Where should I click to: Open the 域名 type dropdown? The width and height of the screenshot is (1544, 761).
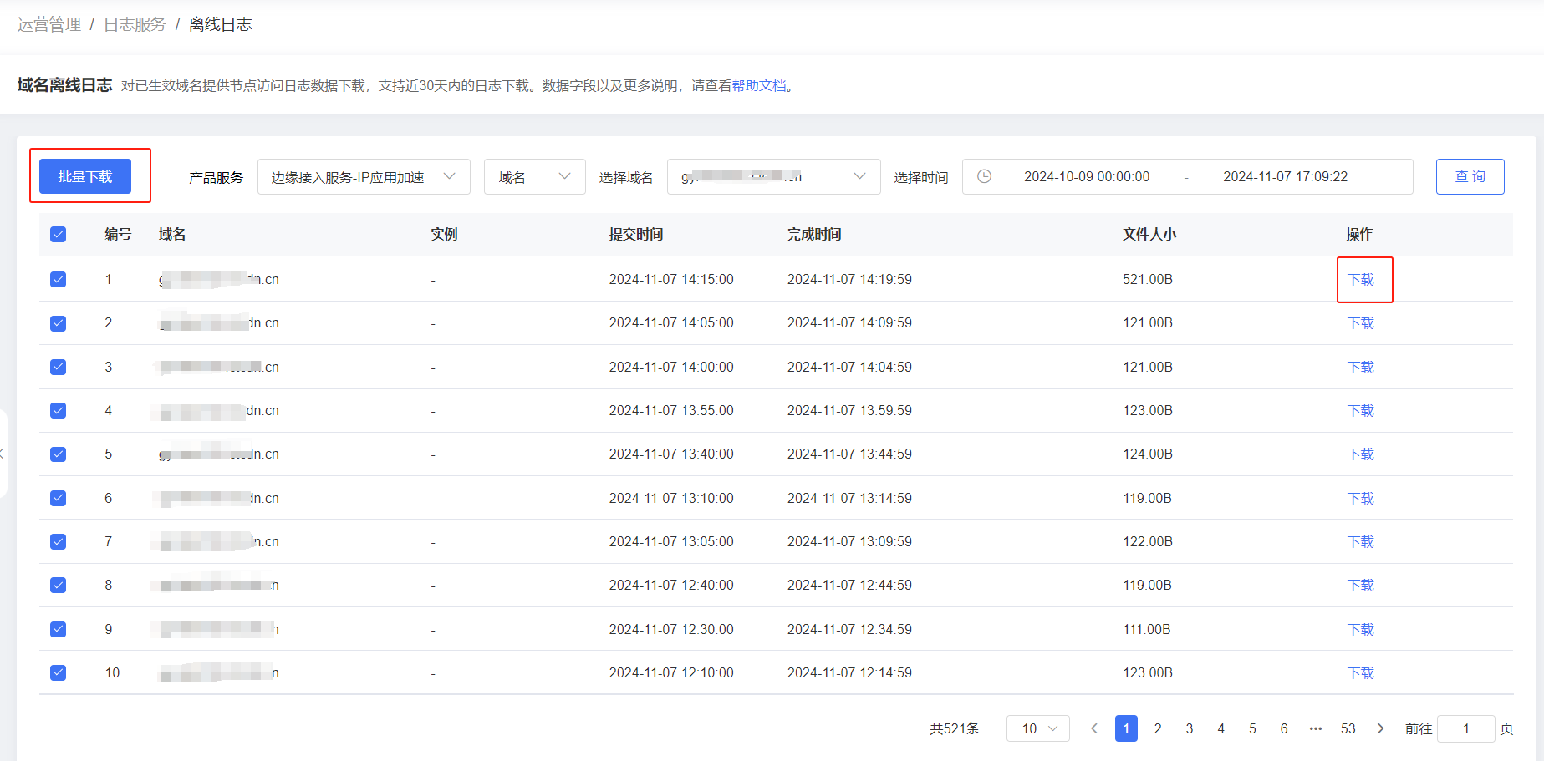535,176
